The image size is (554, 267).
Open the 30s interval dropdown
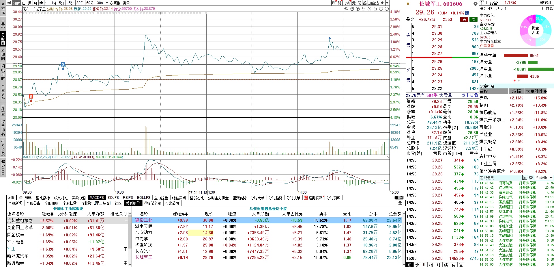pos(102,3)
